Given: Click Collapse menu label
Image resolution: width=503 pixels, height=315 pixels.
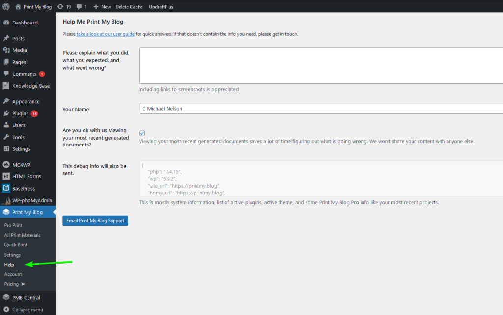Looking at the screenshot, I should 28,310.
